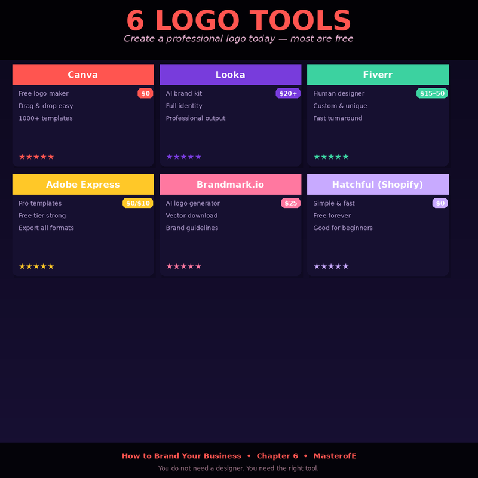The height and width of the screenshot is (478, 478).
Task: Click 'Full identity' text
Action: coord(184,106)
